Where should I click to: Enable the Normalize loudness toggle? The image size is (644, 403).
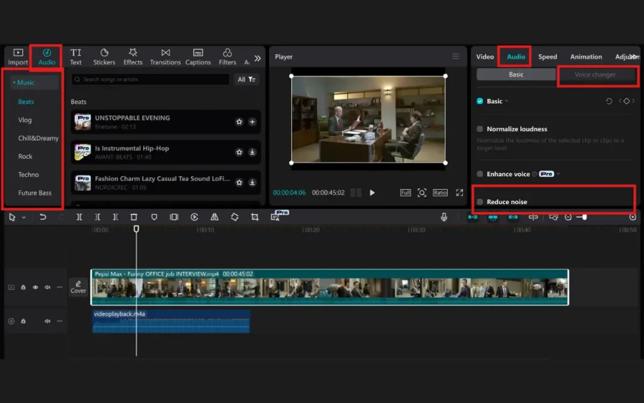pos(479,128)
